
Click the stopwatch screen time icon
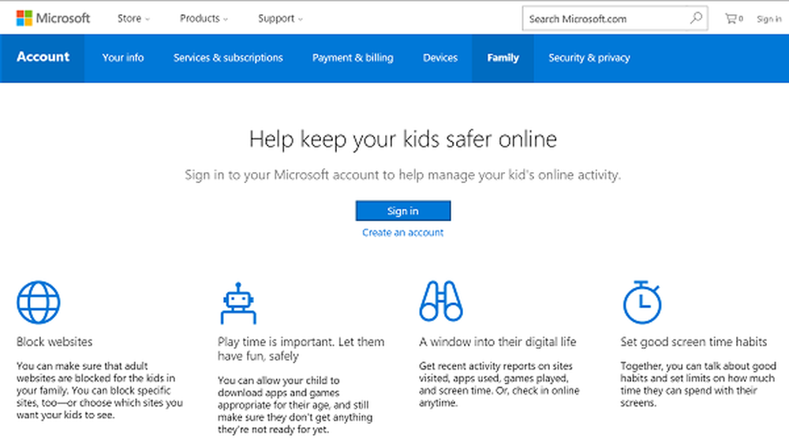click(642, 302)
